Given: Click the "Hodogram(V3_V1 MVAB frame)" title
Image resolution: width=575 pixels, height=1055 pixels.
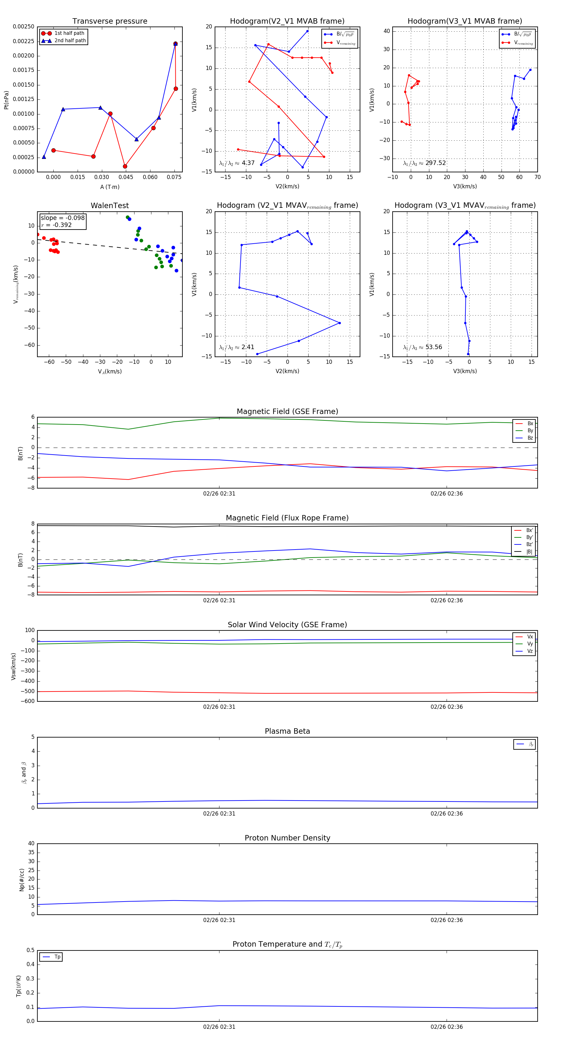Looking at the screenshot, I should click(x=465, y=21).
